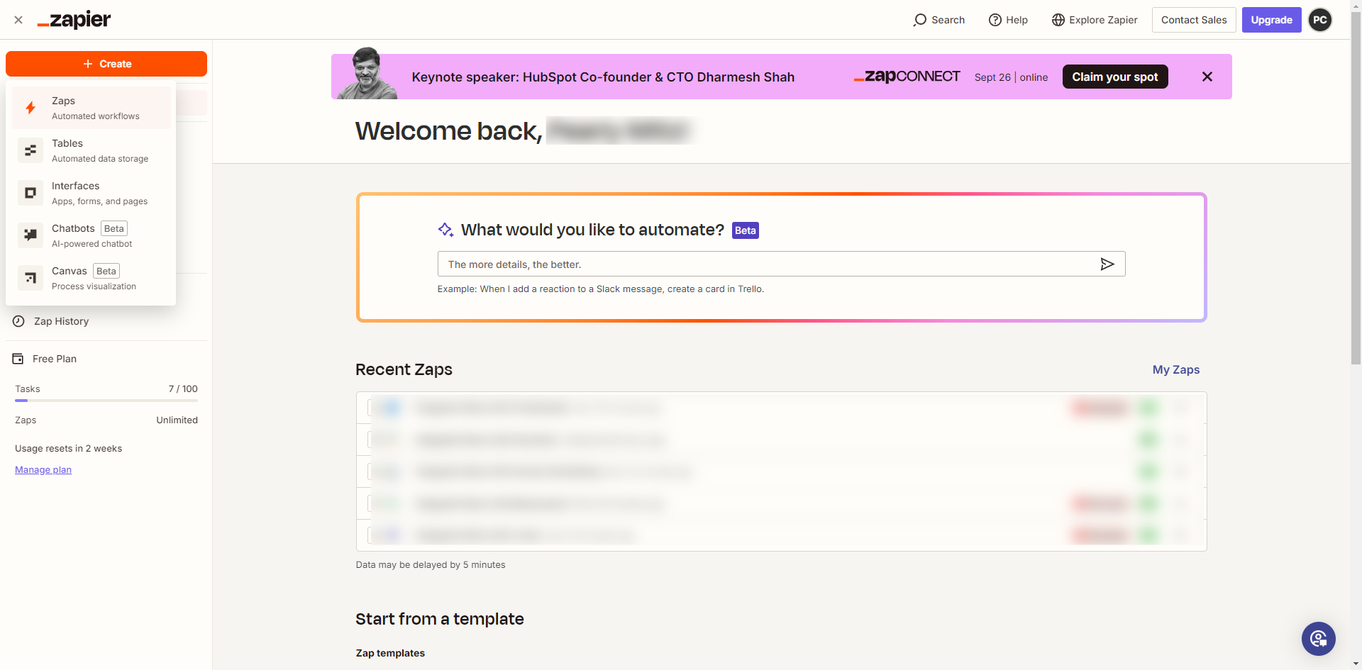Viewport: 1362px width, 670px height.
Task: Click the AI sparkle icon beside the automate heading
Action: (445, 230)
